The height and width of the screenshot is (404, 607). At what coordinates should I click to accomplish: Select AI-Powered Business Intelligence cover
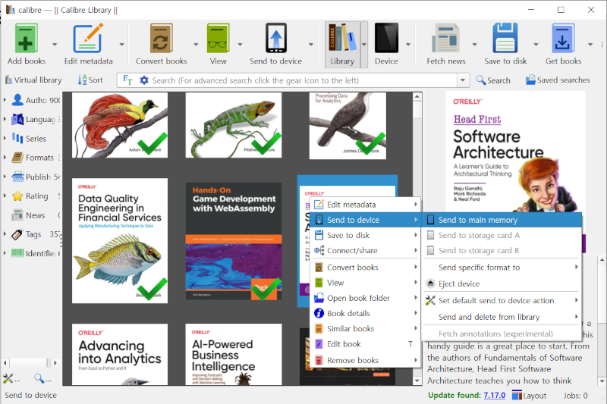(x=234, y=354)
